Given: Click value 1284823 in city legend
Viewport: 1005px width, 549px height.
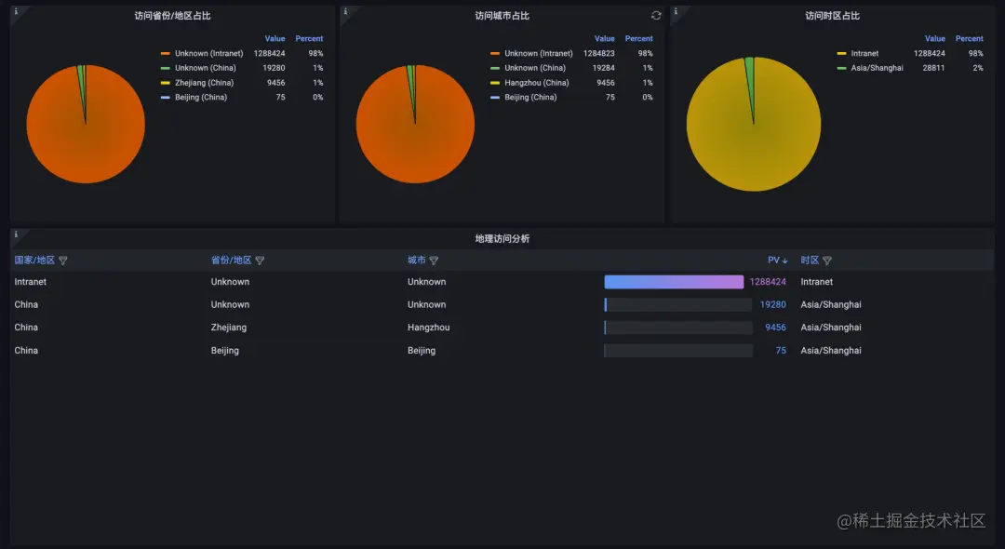Looking at the screenshot, I should 598,54.
